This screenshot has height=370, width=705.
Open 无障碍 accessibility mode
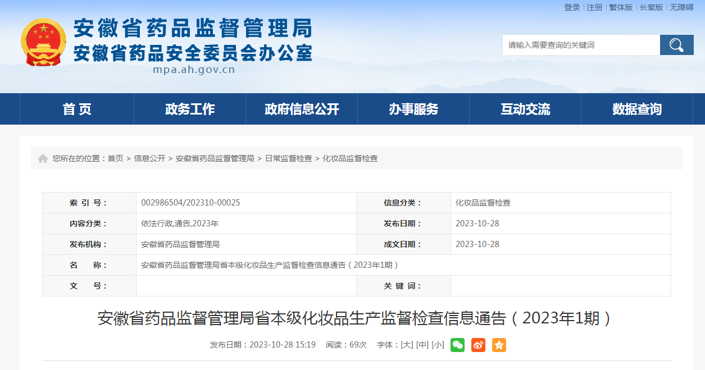point(681,7)
